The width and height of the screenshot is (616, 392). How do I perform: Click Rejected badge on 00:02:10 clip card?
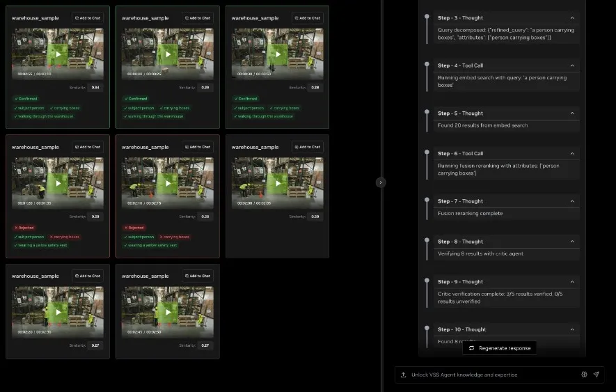point(134,228)
